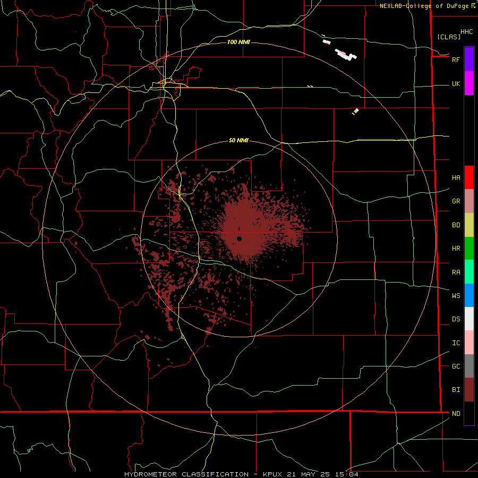Click the RA legend label
This screenshot has height=478, width=478.
pyautogui.click(x=456, y=272)
